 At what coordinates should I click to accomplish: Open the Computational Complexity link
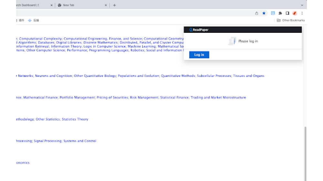40,39
